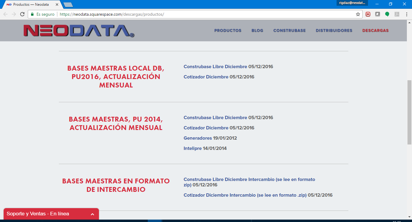Open the PRODUCTOS menu item
This screenshot has width=412, height=222.
228,30
